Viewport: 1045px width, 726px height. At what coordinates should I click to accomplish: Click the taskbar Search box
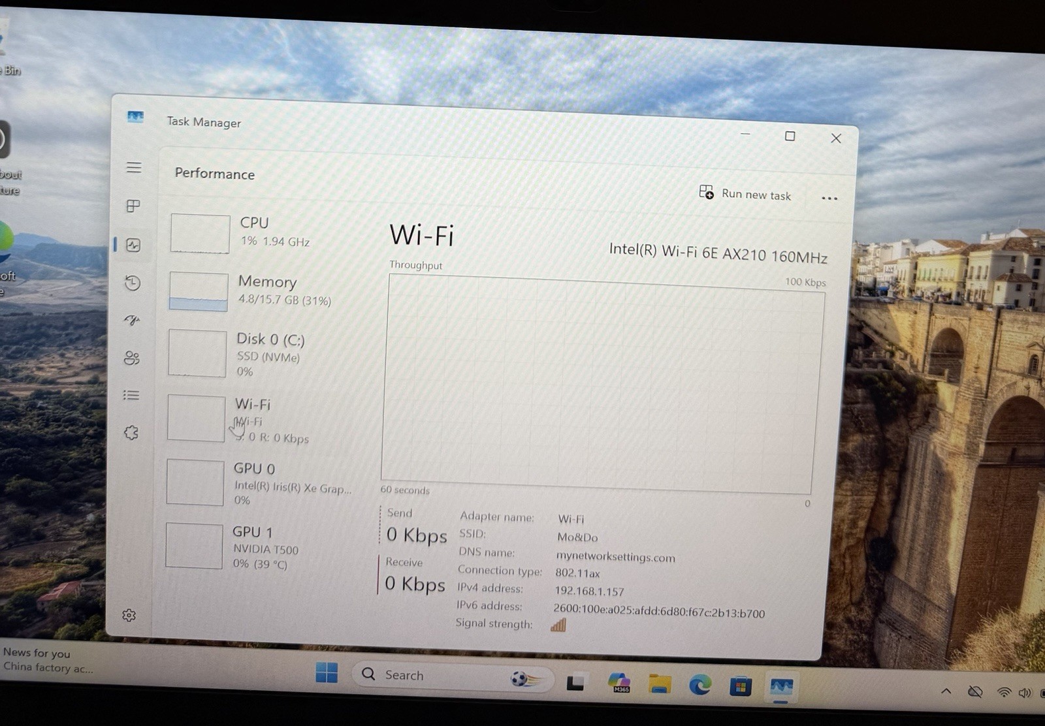coord(452,676)
